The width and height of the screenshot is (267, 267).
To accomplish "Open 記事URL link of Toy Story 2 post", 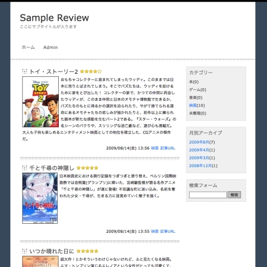I will [x=168, y=148].
